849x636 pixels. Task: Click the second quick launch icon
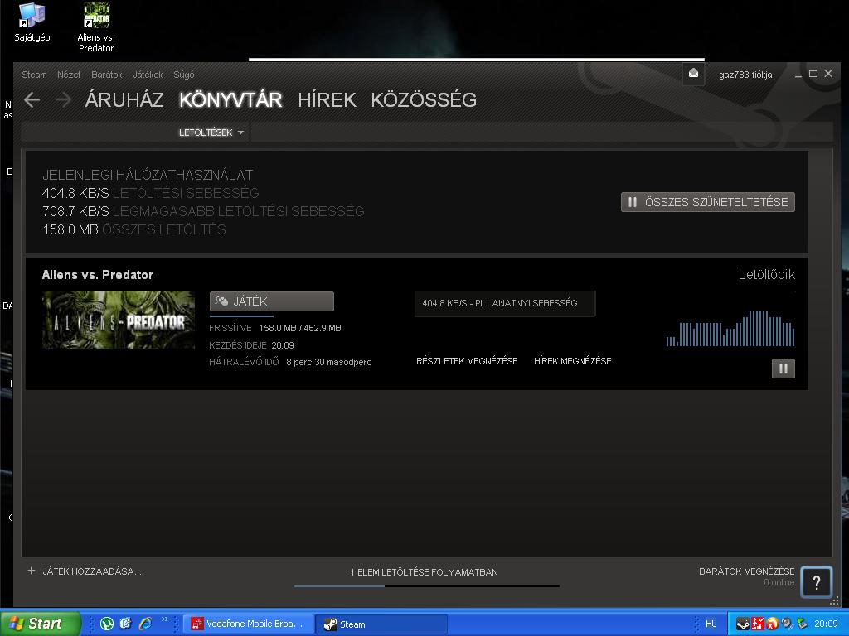126,624
